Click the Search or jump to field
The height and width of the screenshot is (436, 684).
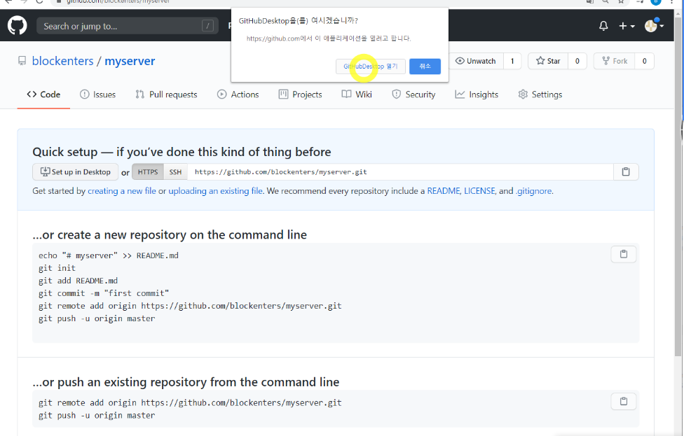(128, 26)
